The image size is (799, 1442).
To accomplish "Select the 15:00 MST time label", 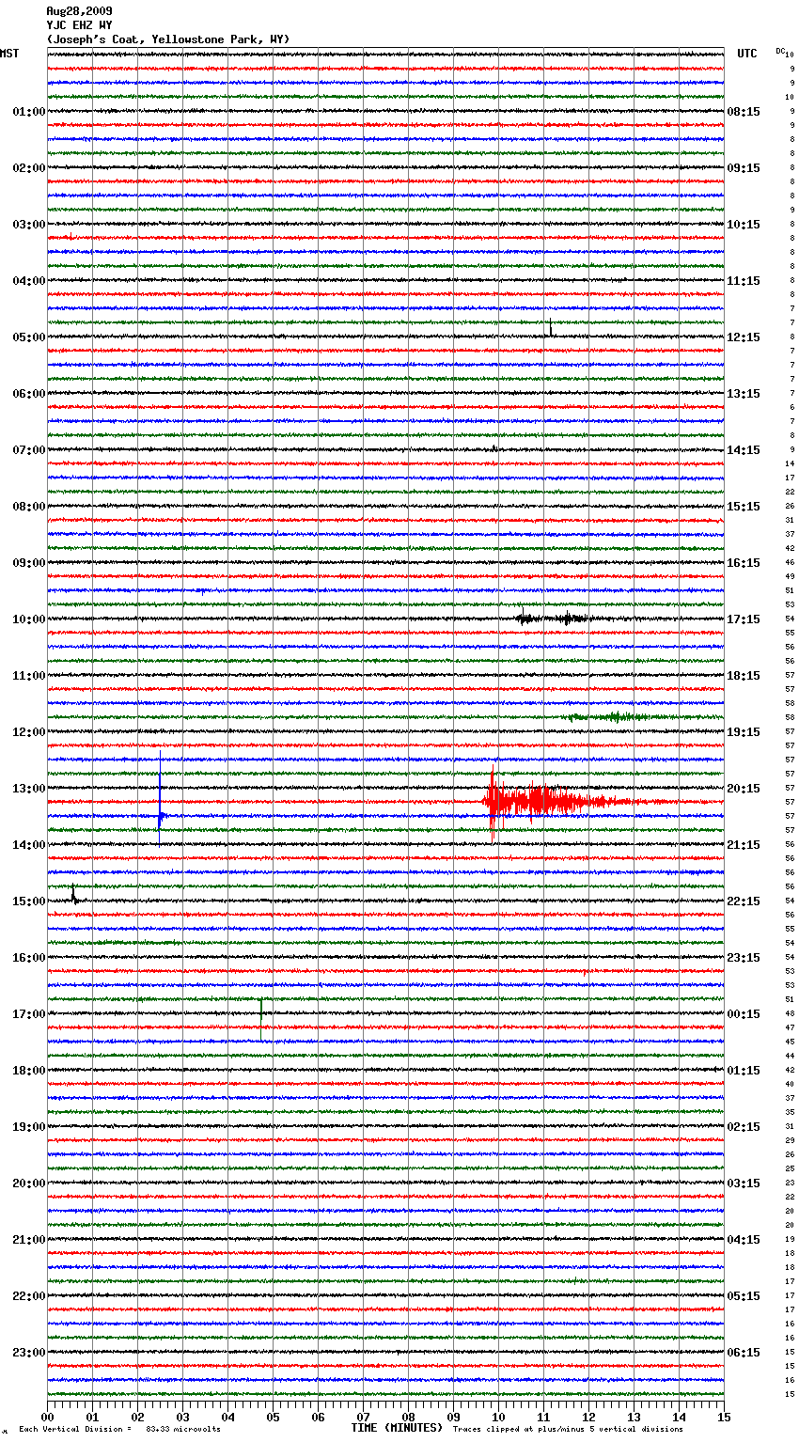I will point(29,901).
